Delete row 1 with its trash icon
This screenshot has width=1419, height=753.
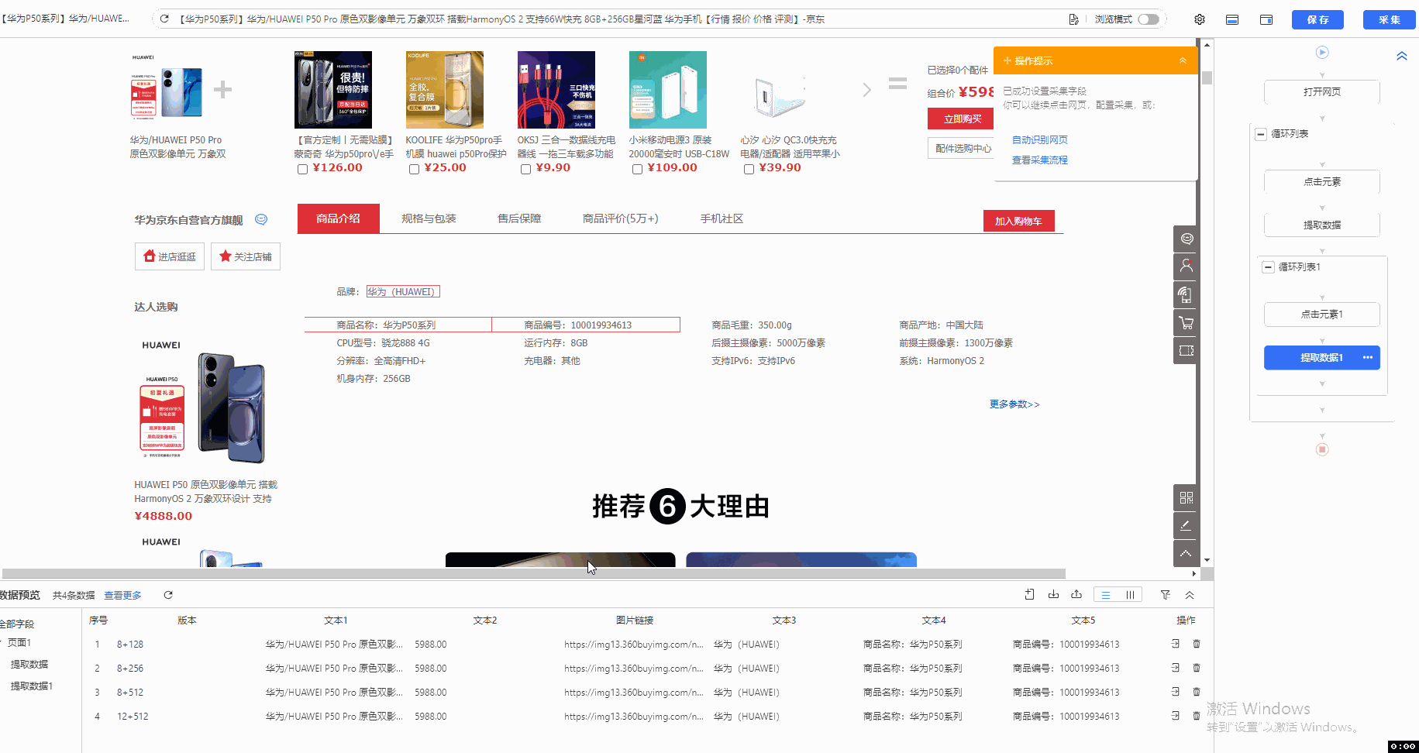pyautogui.click(x=1196, y=644)
